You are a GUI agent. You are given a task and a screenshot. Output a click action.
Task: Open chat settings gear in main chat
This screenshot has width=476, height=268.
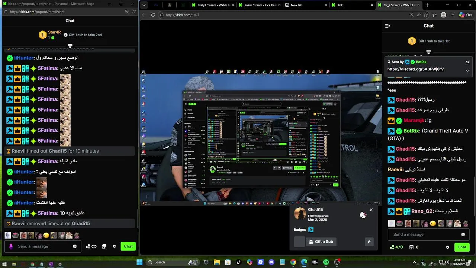[448, 247]
